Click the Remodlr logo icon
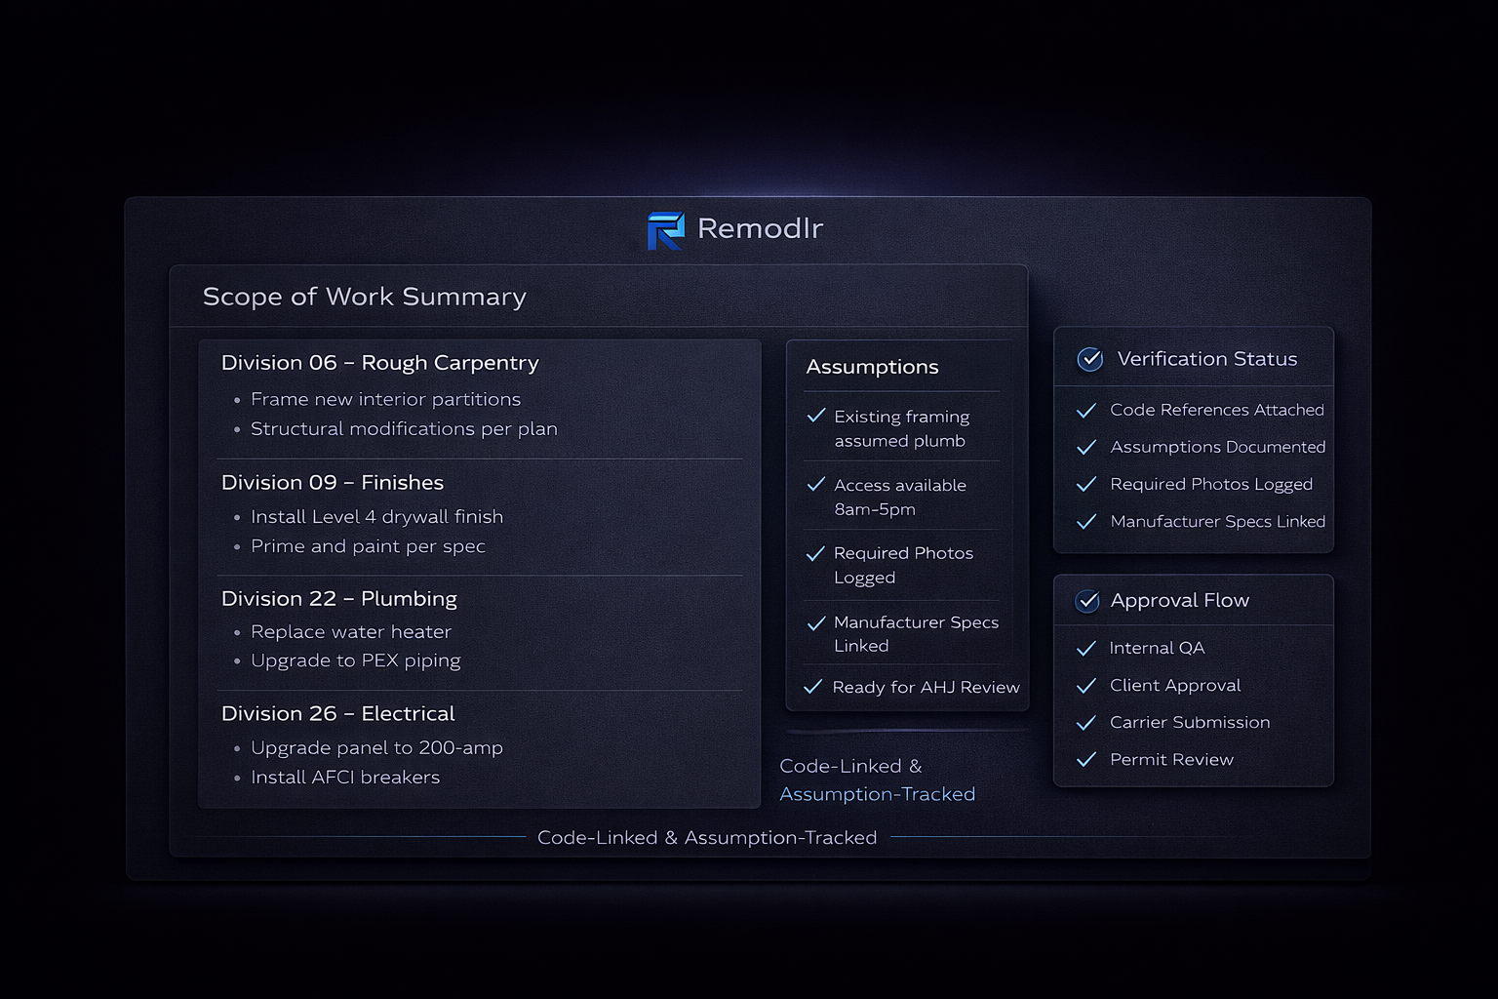Viewport: 1498px width, 999px height. click(x=666, y=230)
